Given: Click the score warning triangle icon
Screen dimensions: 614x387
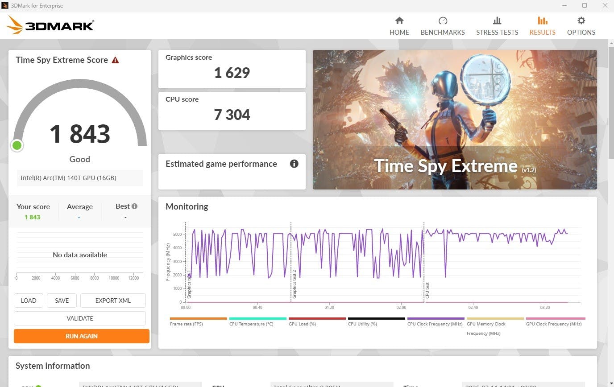Looking at the screenshot, I should coord(115,60).
